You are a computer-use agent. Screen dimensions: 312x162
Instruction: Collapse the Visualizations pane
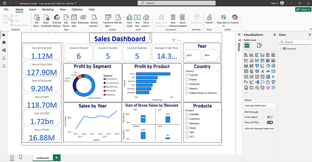pyautogui.click(x=275, y=35)
